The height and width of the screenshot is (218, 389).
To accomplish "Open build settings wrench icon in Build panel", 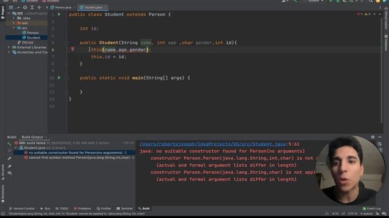I will click(10, 158).
